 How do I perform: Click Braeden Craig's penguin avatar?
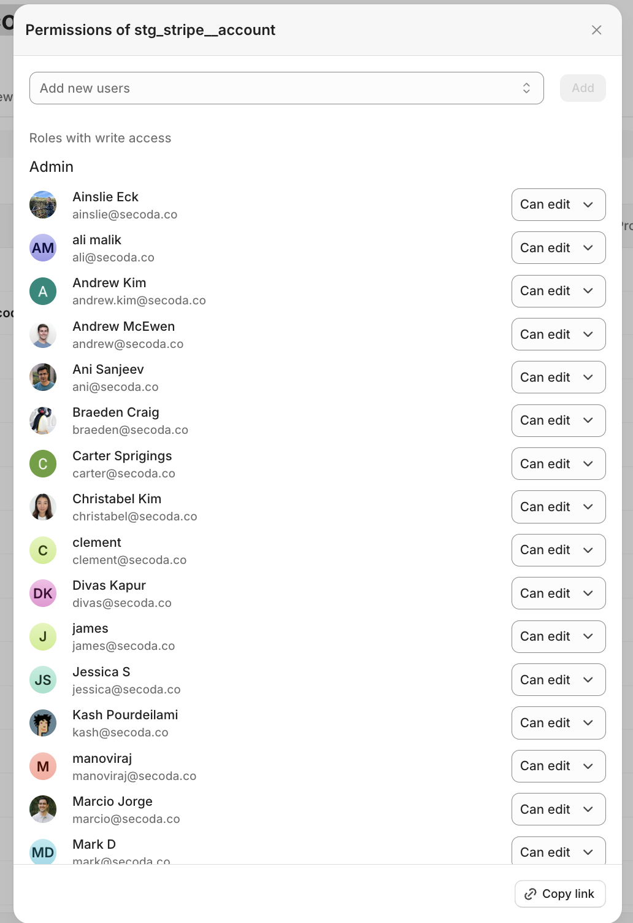pyautogui.click(x=43, y=420)
